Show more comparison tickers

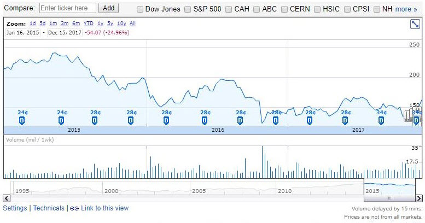pos(406,9)
